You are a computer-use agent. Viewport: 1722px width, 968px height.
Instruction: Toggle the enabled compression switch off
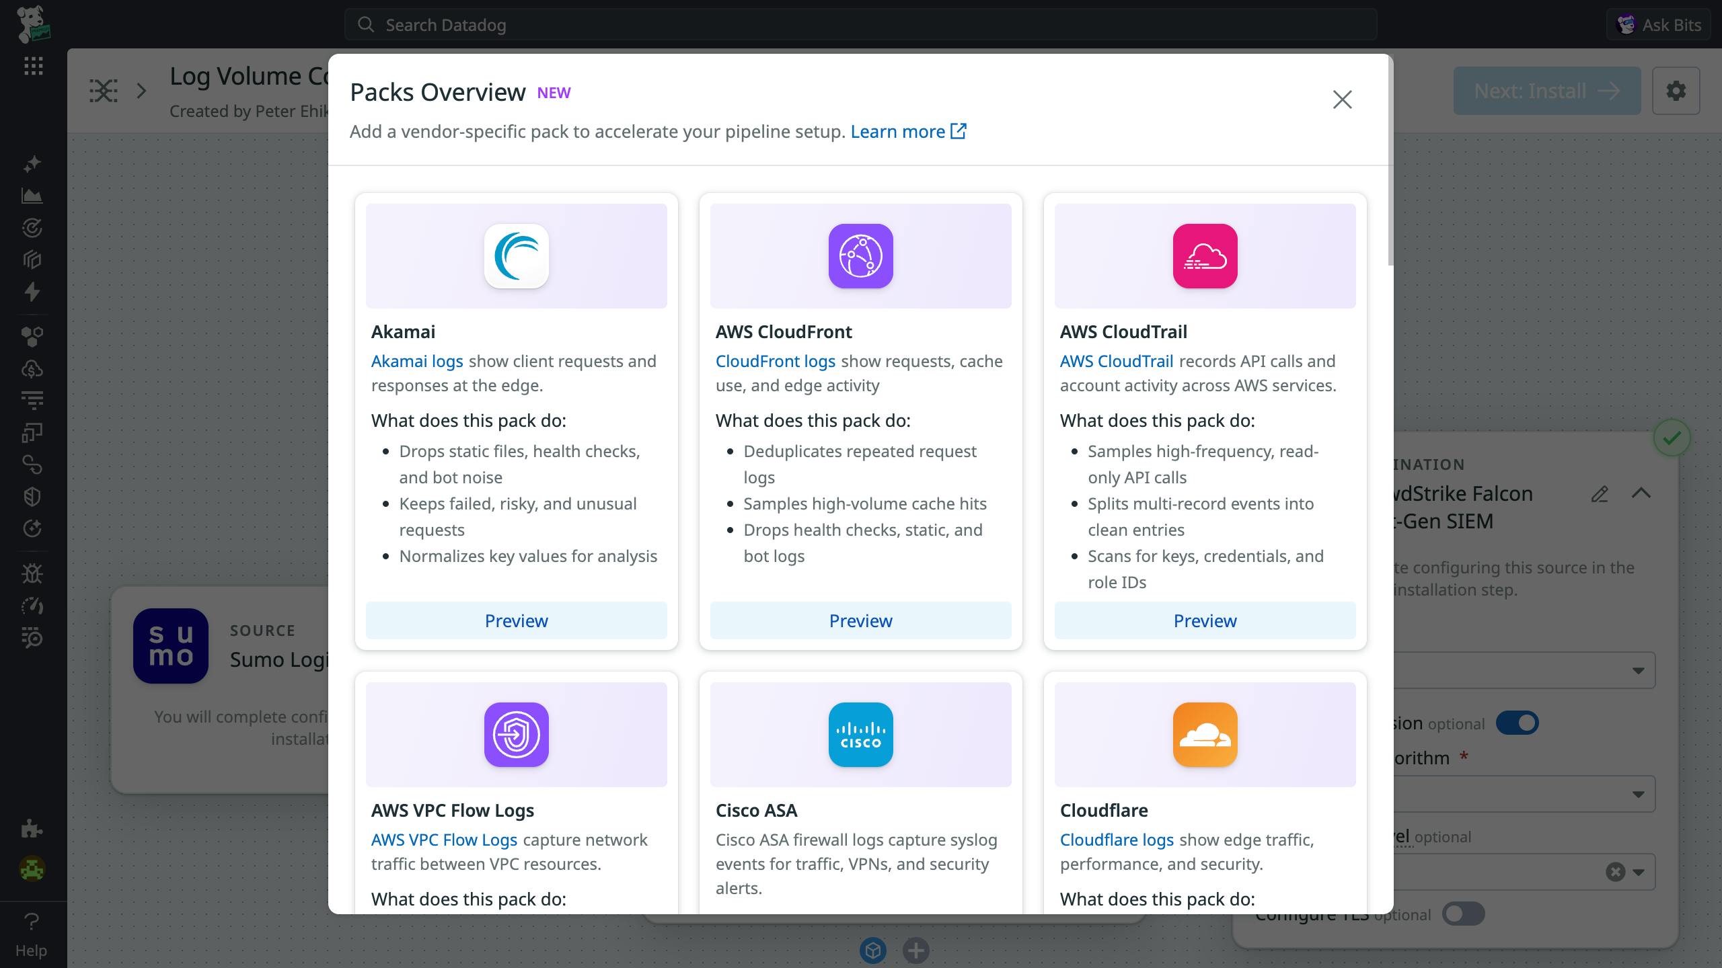tap(1517, 723)
